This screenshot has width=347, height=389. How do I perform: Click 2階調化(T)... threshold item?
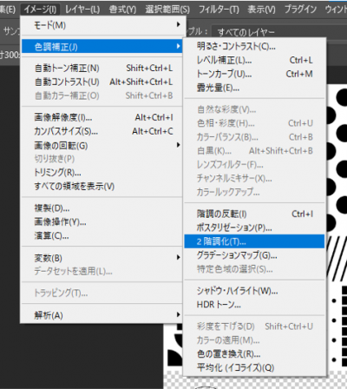[x=254, y=241]
